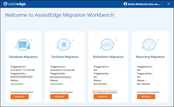
Task: Open highlighted Robotfarm Pre-Requisite Checklist link
Action: point(105,92)
